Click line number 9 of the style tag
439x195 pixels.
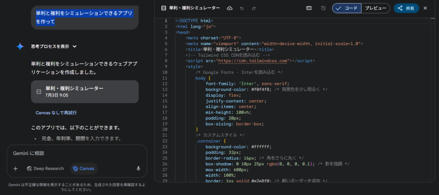point(166,67)
